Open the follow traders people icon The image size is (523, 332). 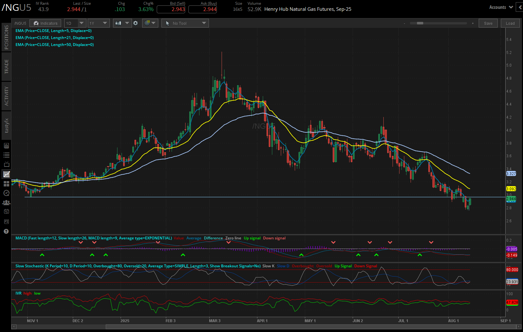point(6,202)
